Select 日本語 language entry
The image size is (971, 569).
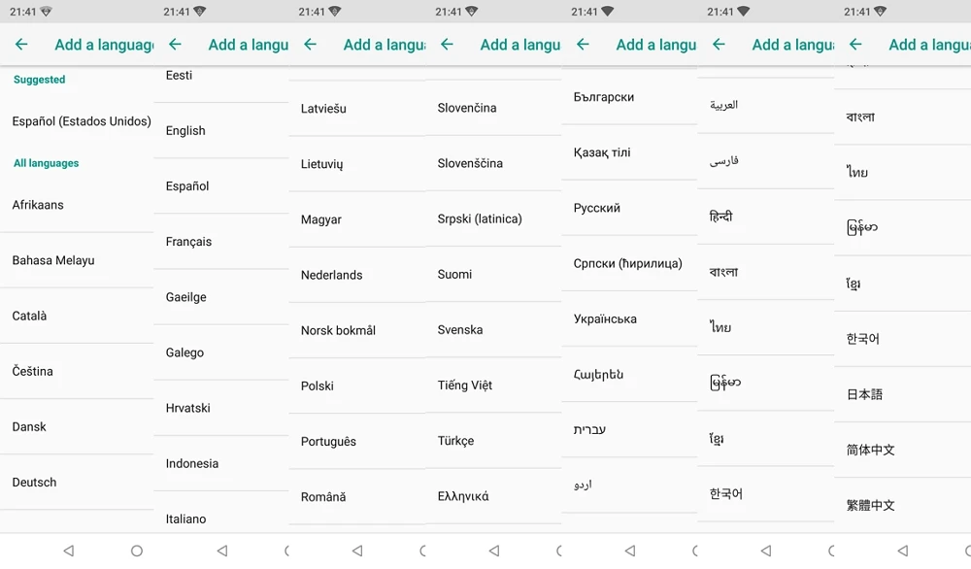[x=902, y=394]
